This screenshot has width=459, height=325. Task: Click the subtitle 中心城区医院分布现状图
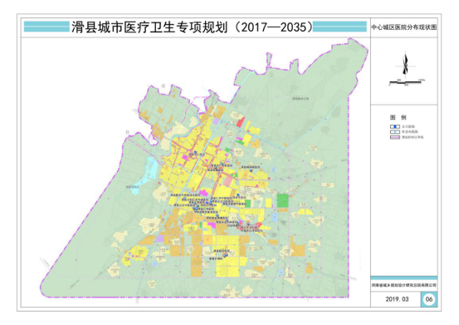click(404, 27)
